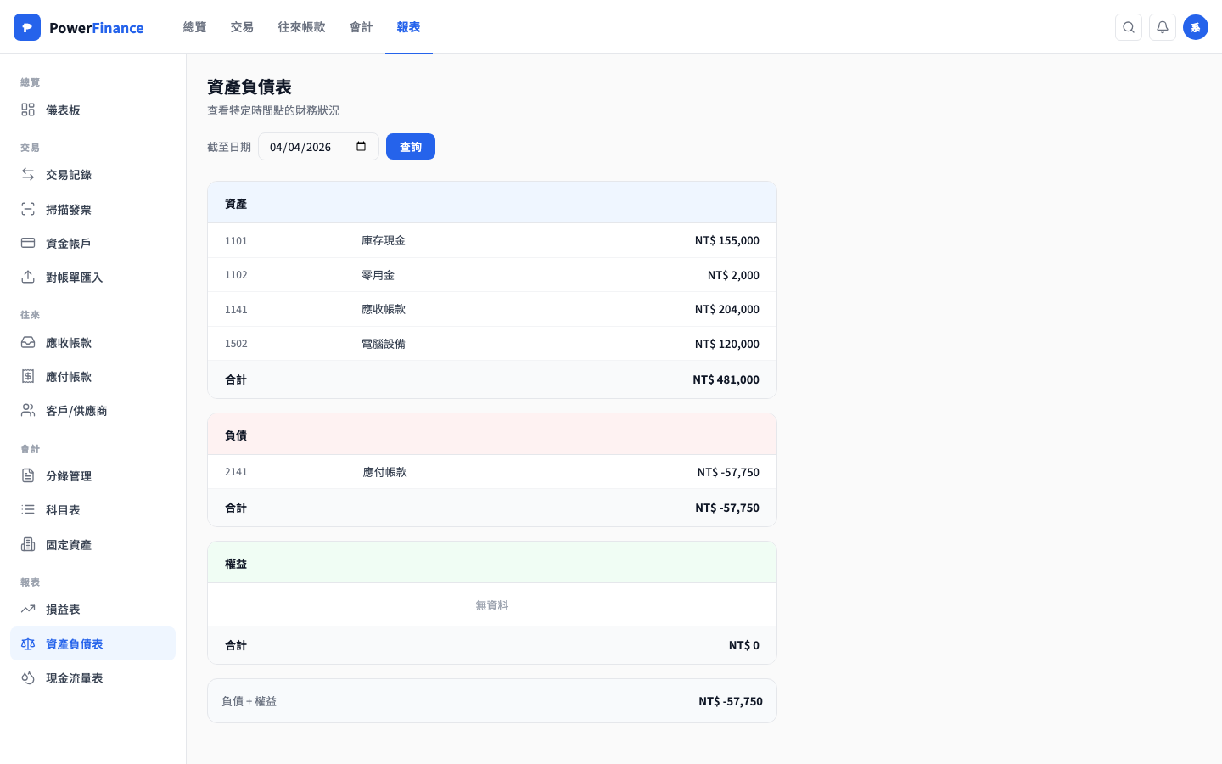This screenshot has height=764, width=1222.
Task: Click the 應收帳款 row in the assets table
Action: tap(491, 310)
